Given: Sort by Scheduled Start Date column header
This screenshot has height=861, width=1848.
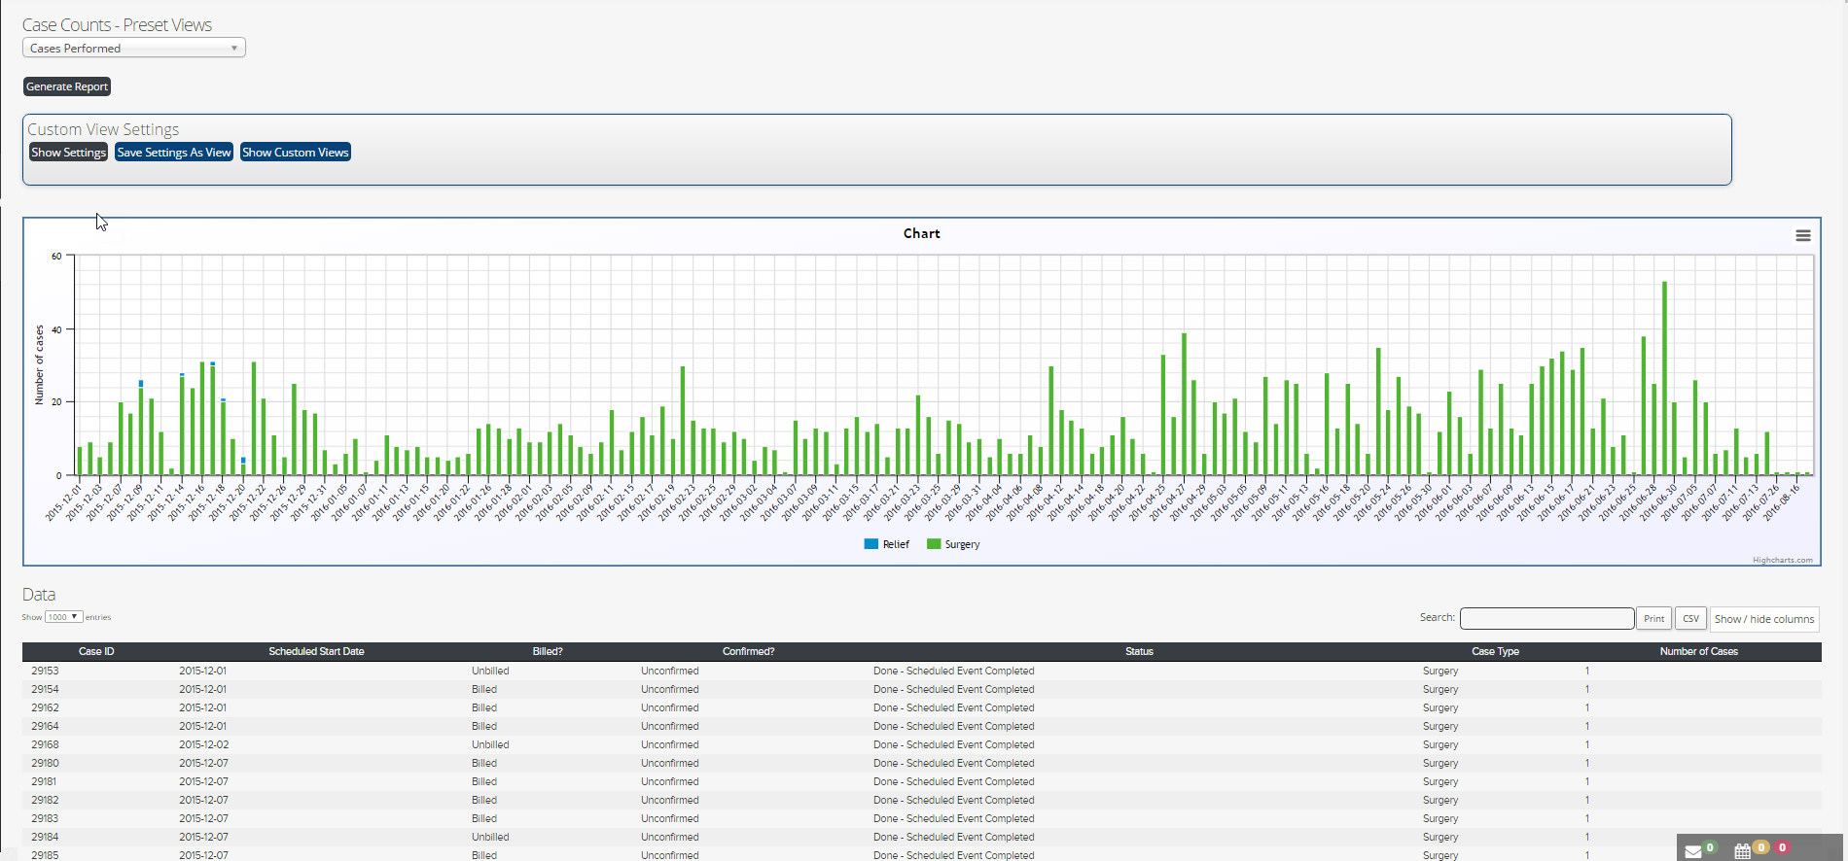Looking at the screenshot, I should point(316,651).
